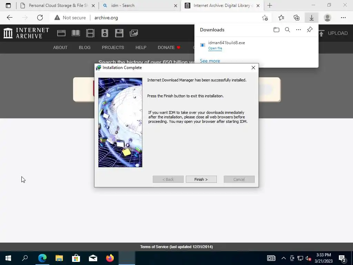Search downloads with magnifier icon
Viewport: 353px width, 265px height.
pos(287,30)
